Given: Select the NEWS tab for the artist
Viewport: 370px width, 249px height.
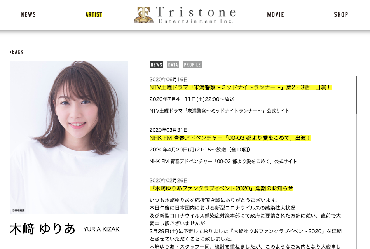Looking at the screenshot, I should point(156,65).
